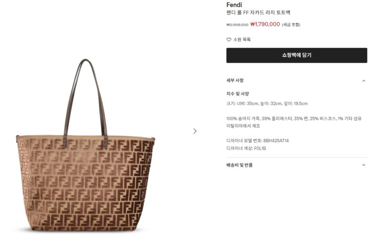Open the Fendi brand link
The height and width of the screenshot is (236, 377).
pos(234,5)
